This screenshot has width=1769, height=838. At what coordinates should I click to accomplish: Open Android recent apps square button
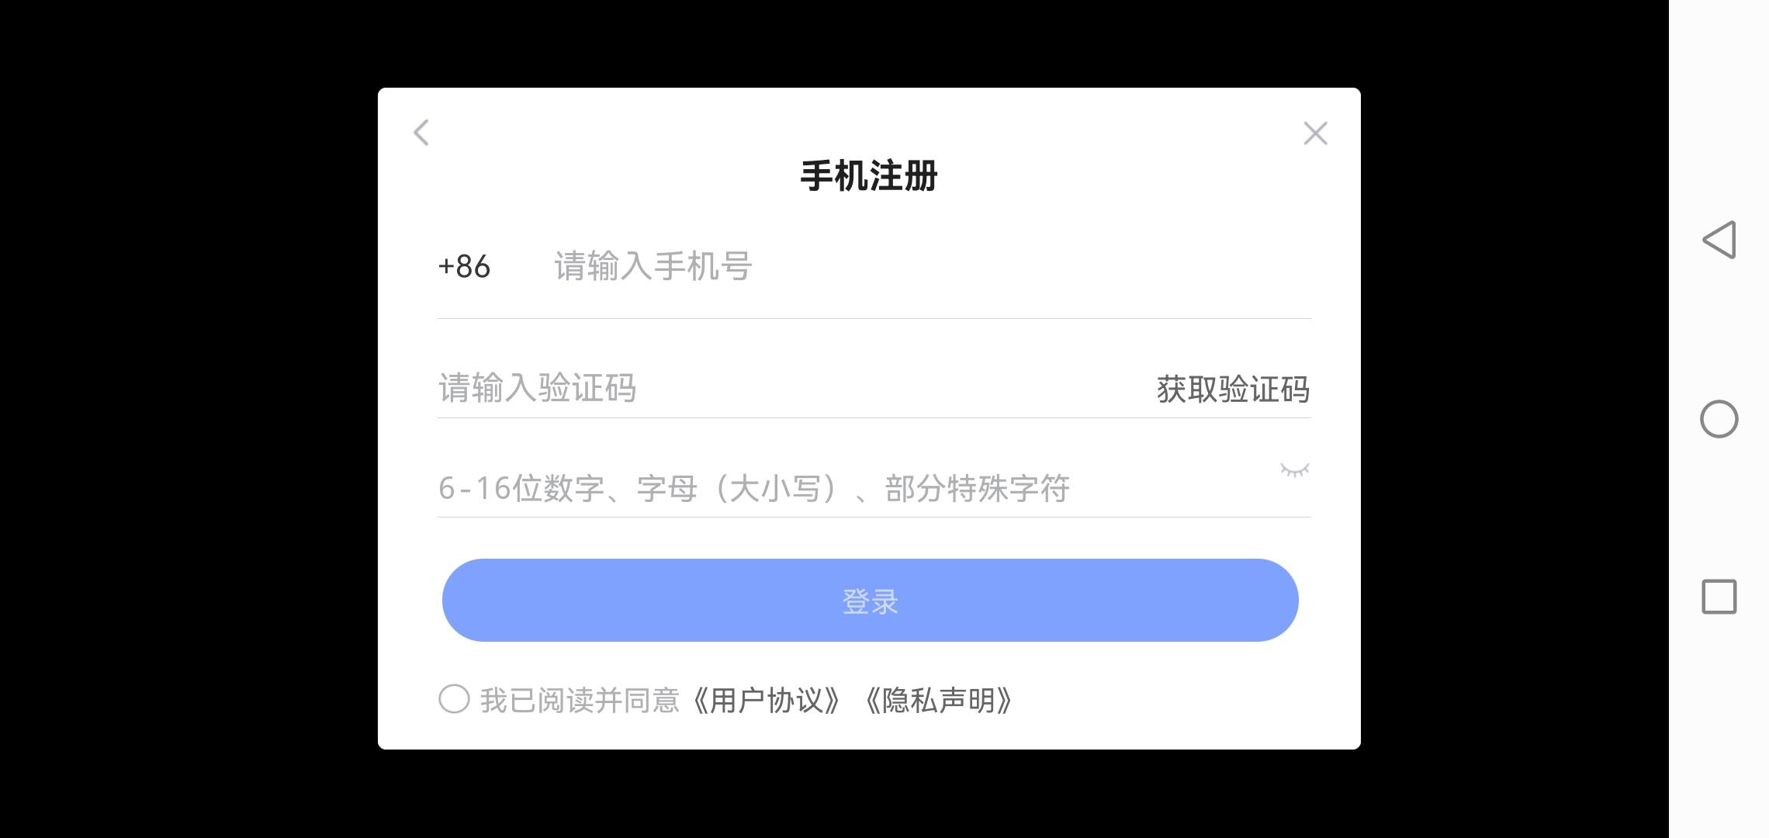tap(1719, 597)
